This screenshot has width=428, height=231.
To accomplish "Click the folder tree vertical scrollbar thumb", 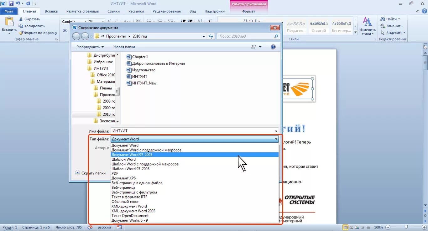I will (x=117, y=91).
